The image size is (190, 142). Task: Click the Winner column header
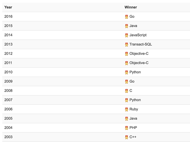click(x=131, y=7)
